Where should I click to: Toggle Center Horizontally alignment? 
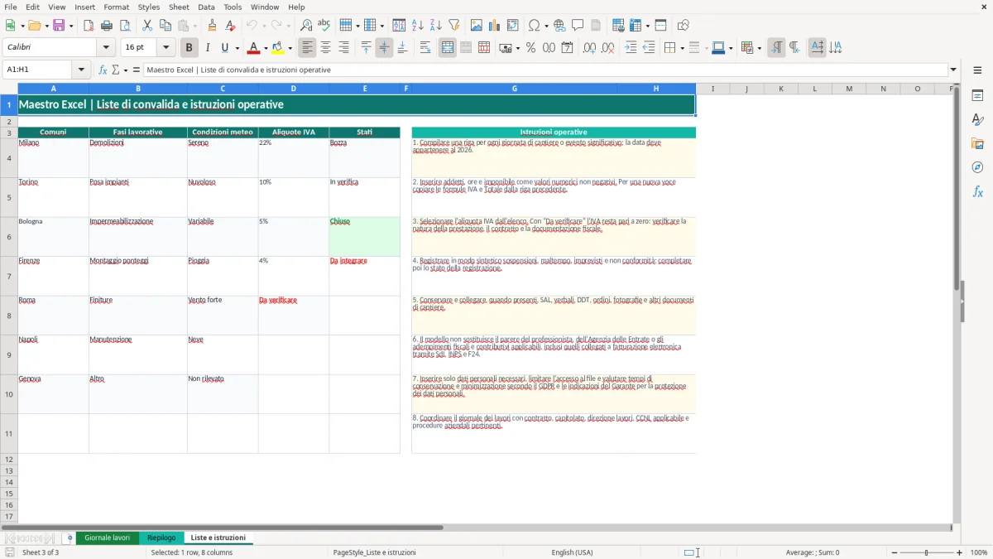(326, 48)
